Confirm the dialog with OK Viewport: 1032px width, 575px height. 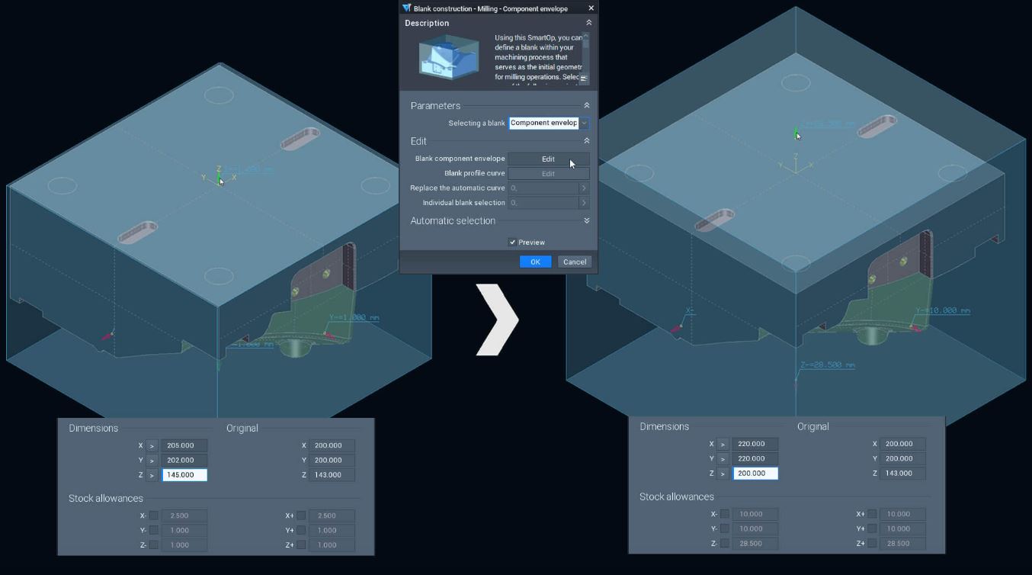pyautogui.click(x=535, y=262)
